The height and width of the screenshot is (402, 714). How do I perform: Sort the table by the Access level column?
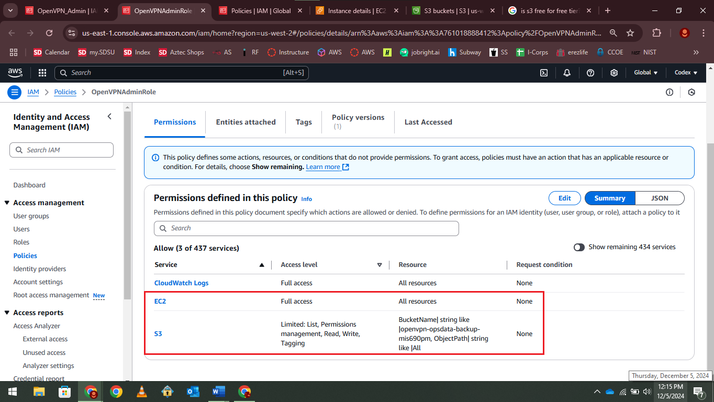point(380,265)
